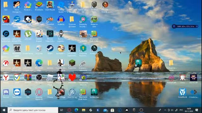Open the Roblox Player shortcut
This screenshot has height=113, width=202.
[50, 78]
